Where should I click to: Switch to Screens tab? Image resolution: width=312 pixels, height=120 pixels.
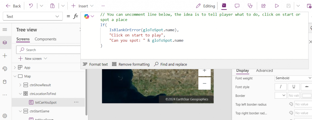pos(23,39)
